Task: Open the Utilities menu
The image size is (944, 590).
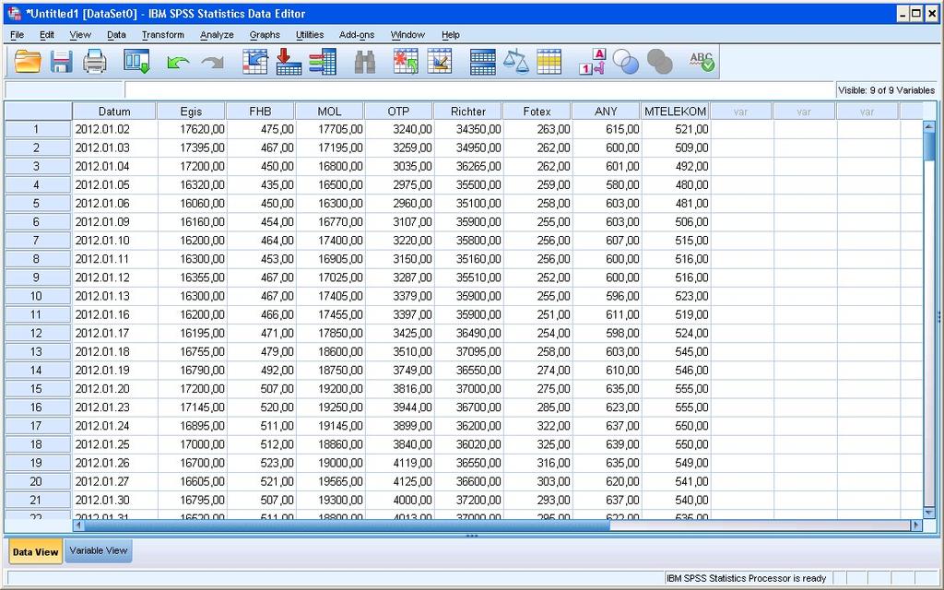Action: (310, 35)
